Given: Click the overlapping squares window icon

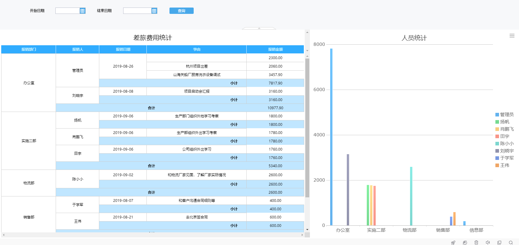Looking at the screenshot, I should pyautogui.click(x=499, y=243).
